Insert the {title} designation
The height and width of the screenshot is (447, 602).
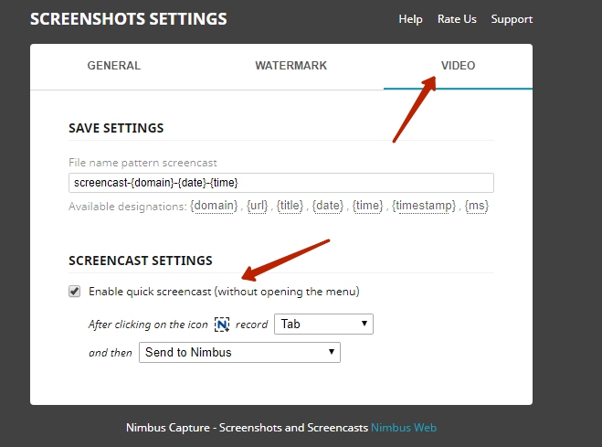click(290, 206)
